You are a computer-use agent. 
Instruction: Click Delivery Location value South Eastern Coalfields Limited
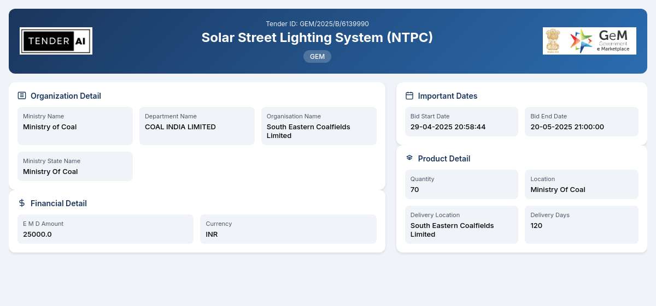pos(452,230)
